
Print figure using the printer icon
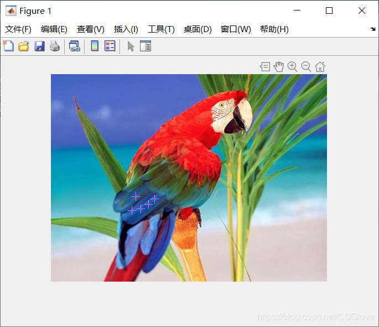[55, 46]
